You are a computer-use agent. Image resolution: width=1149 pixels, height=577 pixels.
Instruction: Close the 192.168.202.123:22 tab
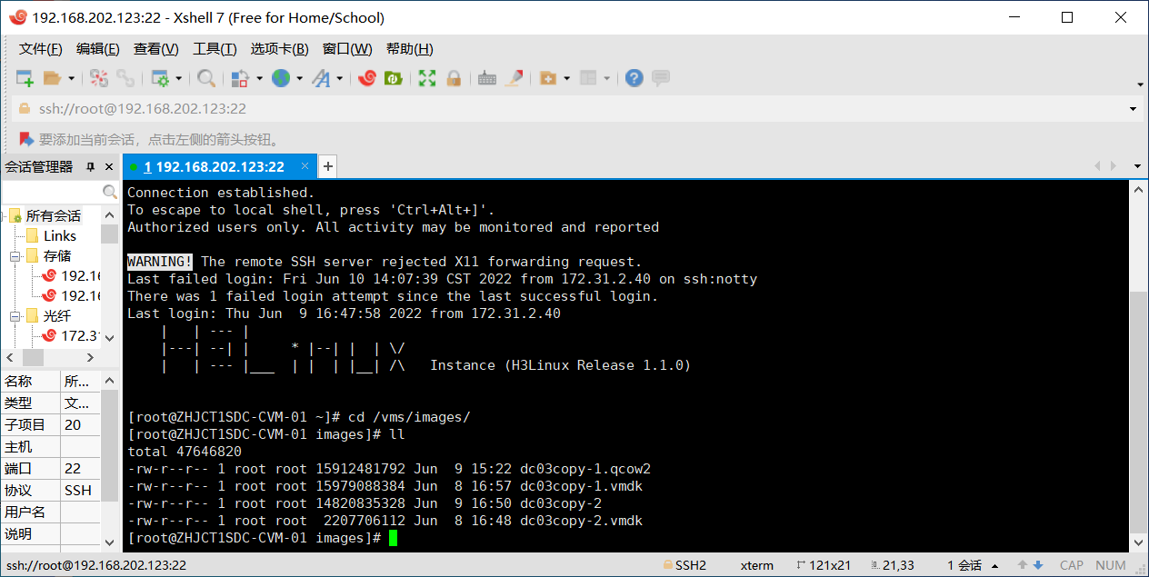305,166
